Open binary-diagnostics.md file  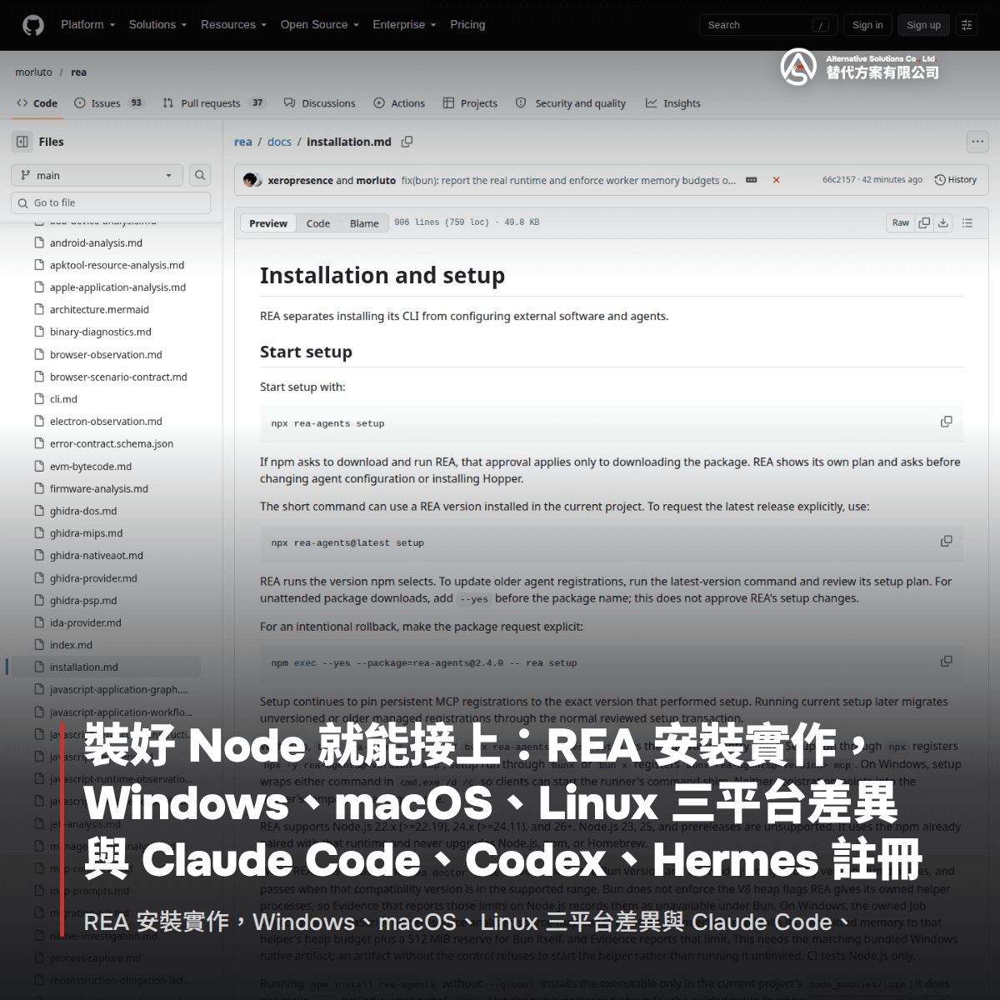tap(100, 332)
